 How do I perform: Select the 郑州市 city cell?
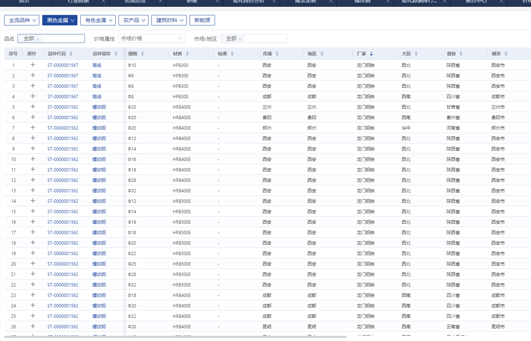[498, 128]
